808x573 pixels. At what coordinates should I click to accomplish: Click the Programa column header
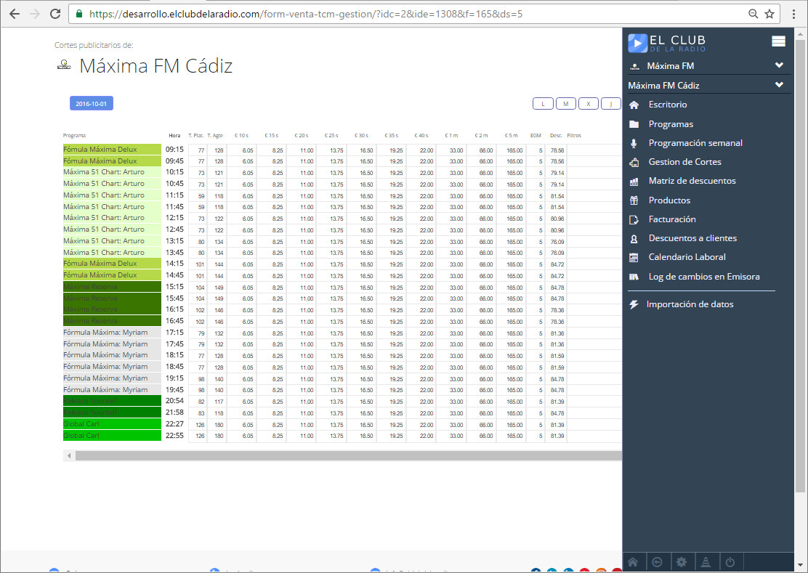[74, 135]
